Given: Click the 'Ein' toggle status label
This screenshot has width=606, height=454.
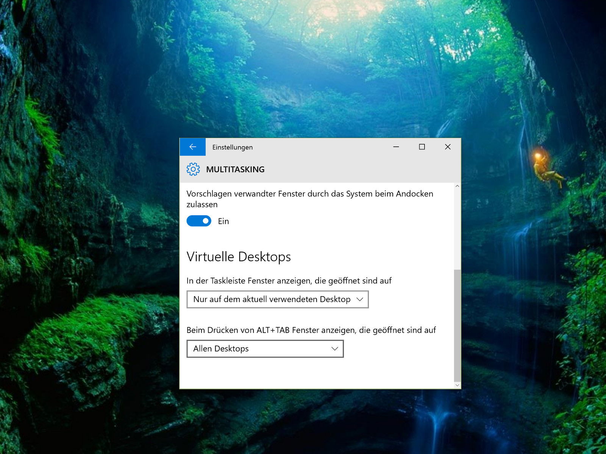Looking at the screenshot, I should click(x=223, y=221).
